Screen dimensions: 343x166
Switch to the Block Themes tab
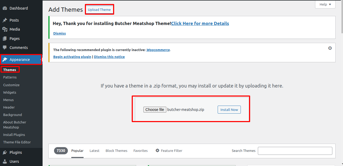coord(117,151)
